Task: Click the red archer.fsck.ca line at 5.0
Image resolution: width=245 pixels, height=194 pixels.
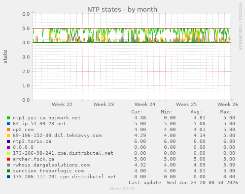Action: pos(132,28)
